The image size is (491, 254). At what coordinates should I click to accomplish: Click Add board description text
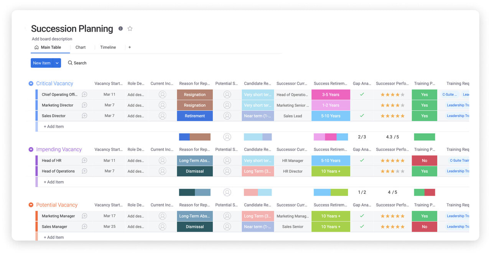pos(52,39)
